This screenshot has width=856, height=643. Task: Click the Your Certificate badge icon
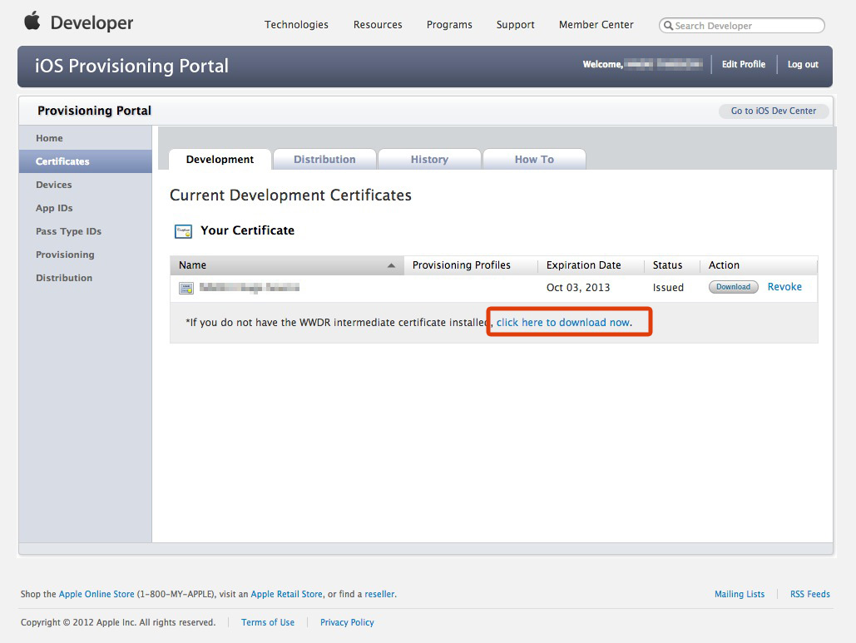(x=183, y=231)
